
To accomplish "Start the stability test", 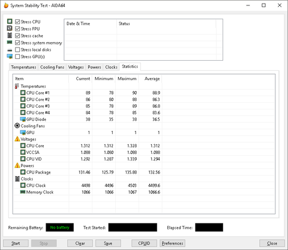I will pos(16,243).
